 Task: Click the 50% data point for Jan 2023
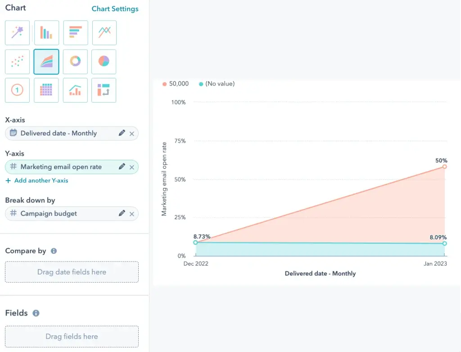coord(444,167)
